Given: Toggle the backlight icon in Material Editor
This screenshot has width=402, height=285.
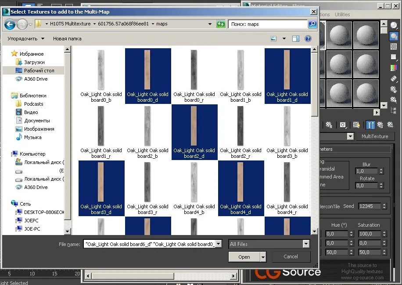Looking at the screenshot, I should [x=394, y=36].
